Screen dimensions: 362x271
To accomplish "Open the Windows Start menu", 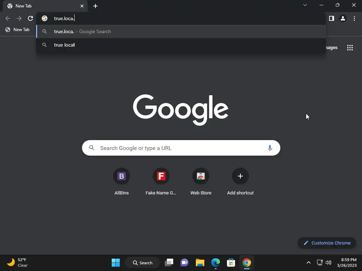I will [116, 263].
